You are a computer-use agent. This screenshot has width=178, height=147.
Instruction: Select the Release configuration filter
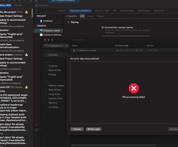click(101, 16)
